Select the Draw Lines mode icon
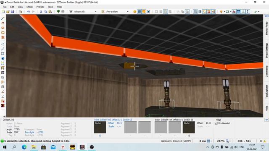Screen dimensions: 269x151 pyautogui.click(x=3, y=18)
